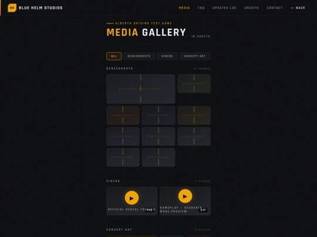
Task: Filter gallery by Screenshots
Action: coord(139,56)
